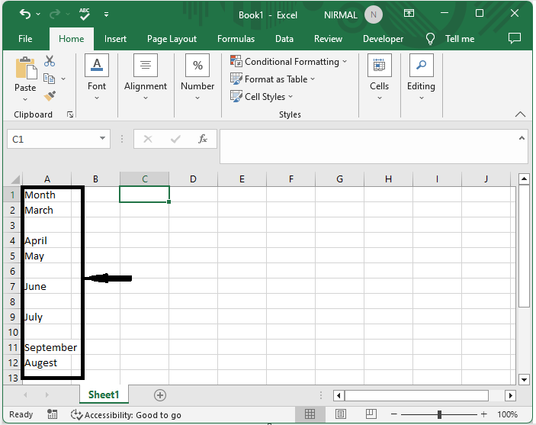Select row 3 header

(x=12, y=226)
